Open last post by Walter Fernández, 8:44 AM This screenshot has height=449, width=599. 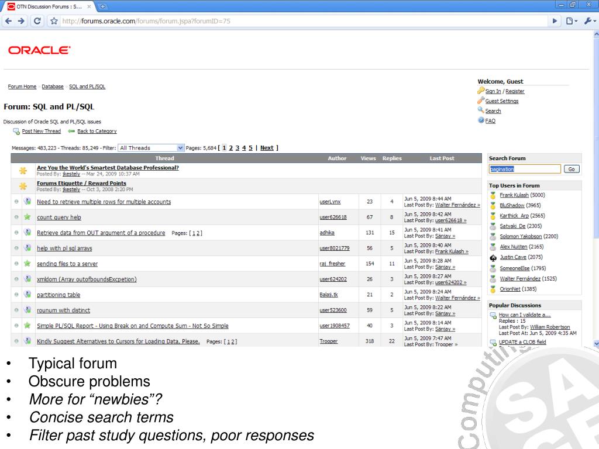point(457,205)
